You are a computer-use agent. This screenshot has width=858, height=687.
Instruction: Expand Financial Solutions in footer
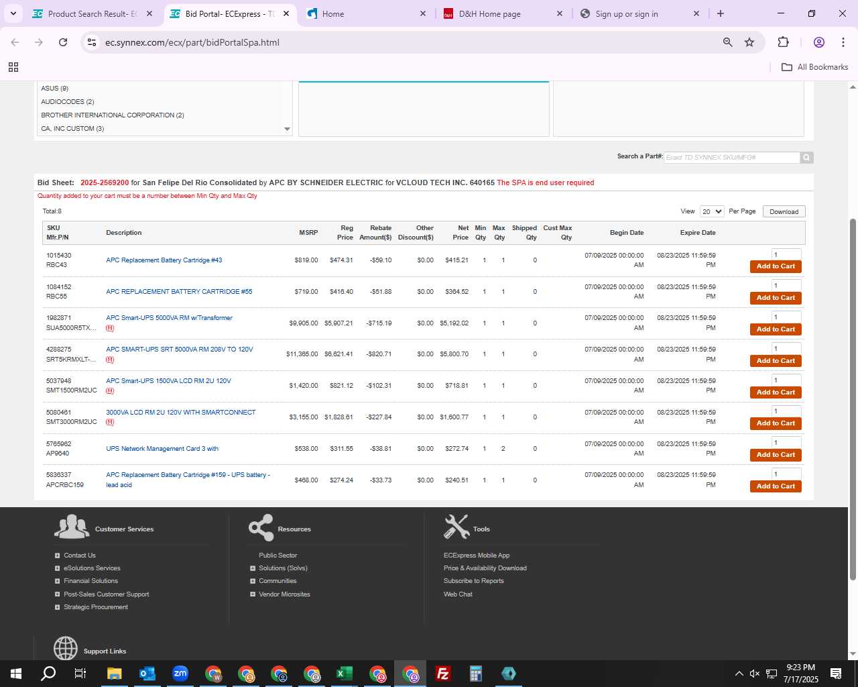pos(57,581)
